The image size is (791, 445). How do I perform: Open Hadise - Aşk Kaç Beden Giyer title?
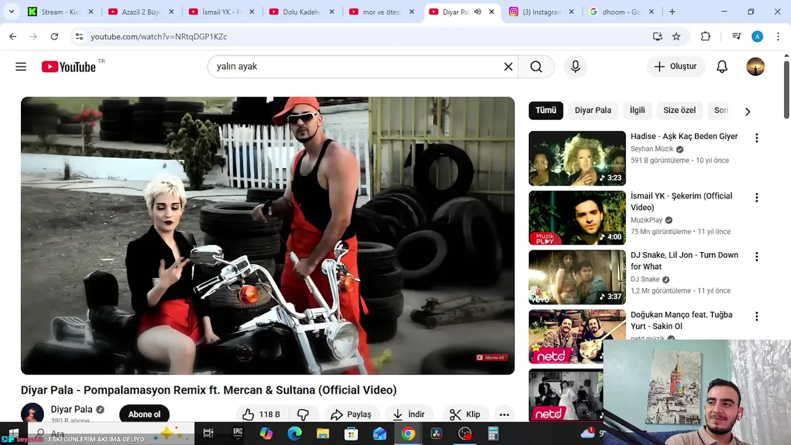tap(684, 136)
